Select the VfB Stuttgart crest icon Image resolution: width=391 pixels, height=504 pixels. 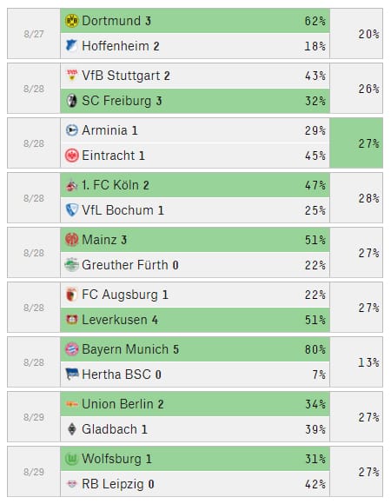(71, 76)
